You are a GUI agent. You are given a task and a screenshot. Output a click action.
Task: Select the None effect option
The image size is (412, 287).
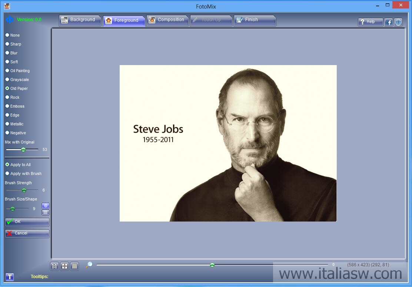click(13, 35)
